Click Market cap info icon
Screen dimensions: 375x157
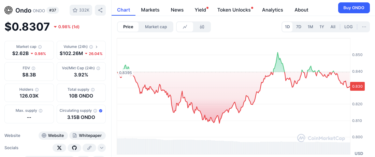pyautogui.click(x=40, y=47)
